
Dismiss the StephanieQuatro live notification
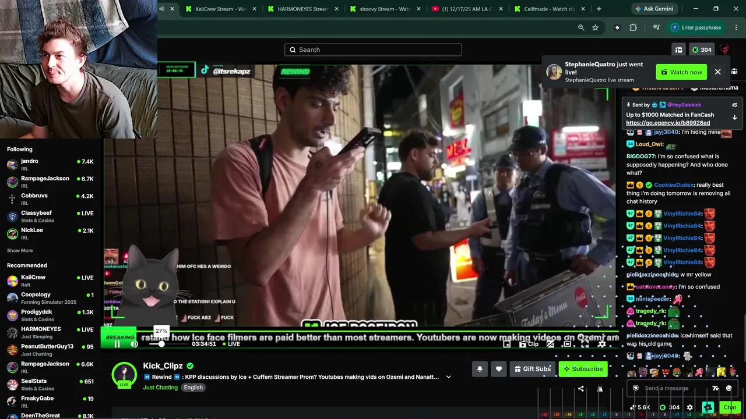click(x=717, y=72)
